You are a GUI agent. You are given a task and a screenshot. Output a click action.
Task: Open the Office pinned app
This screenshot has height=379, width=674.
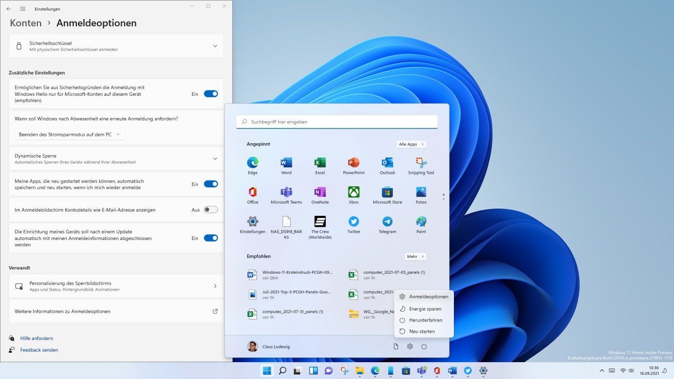[x=253, y=195]
